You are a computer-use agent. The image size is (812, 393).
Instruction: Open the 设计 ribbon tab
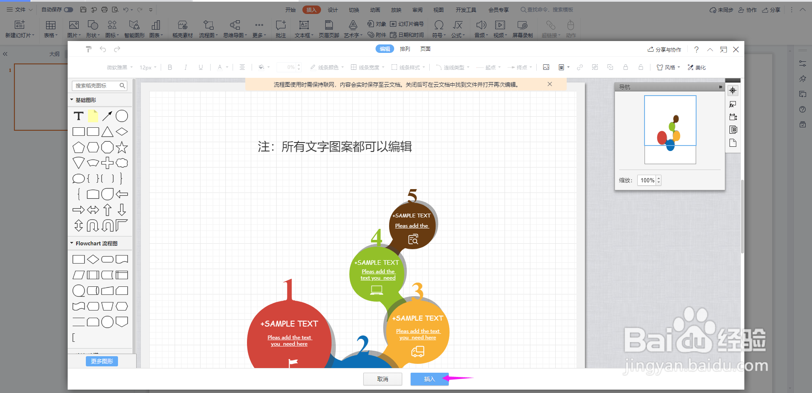point(332,9)
